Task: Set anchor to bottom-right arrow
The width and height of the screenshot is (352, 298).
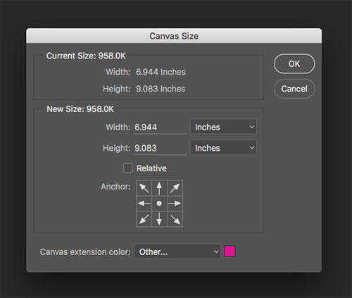Action: 175,219
